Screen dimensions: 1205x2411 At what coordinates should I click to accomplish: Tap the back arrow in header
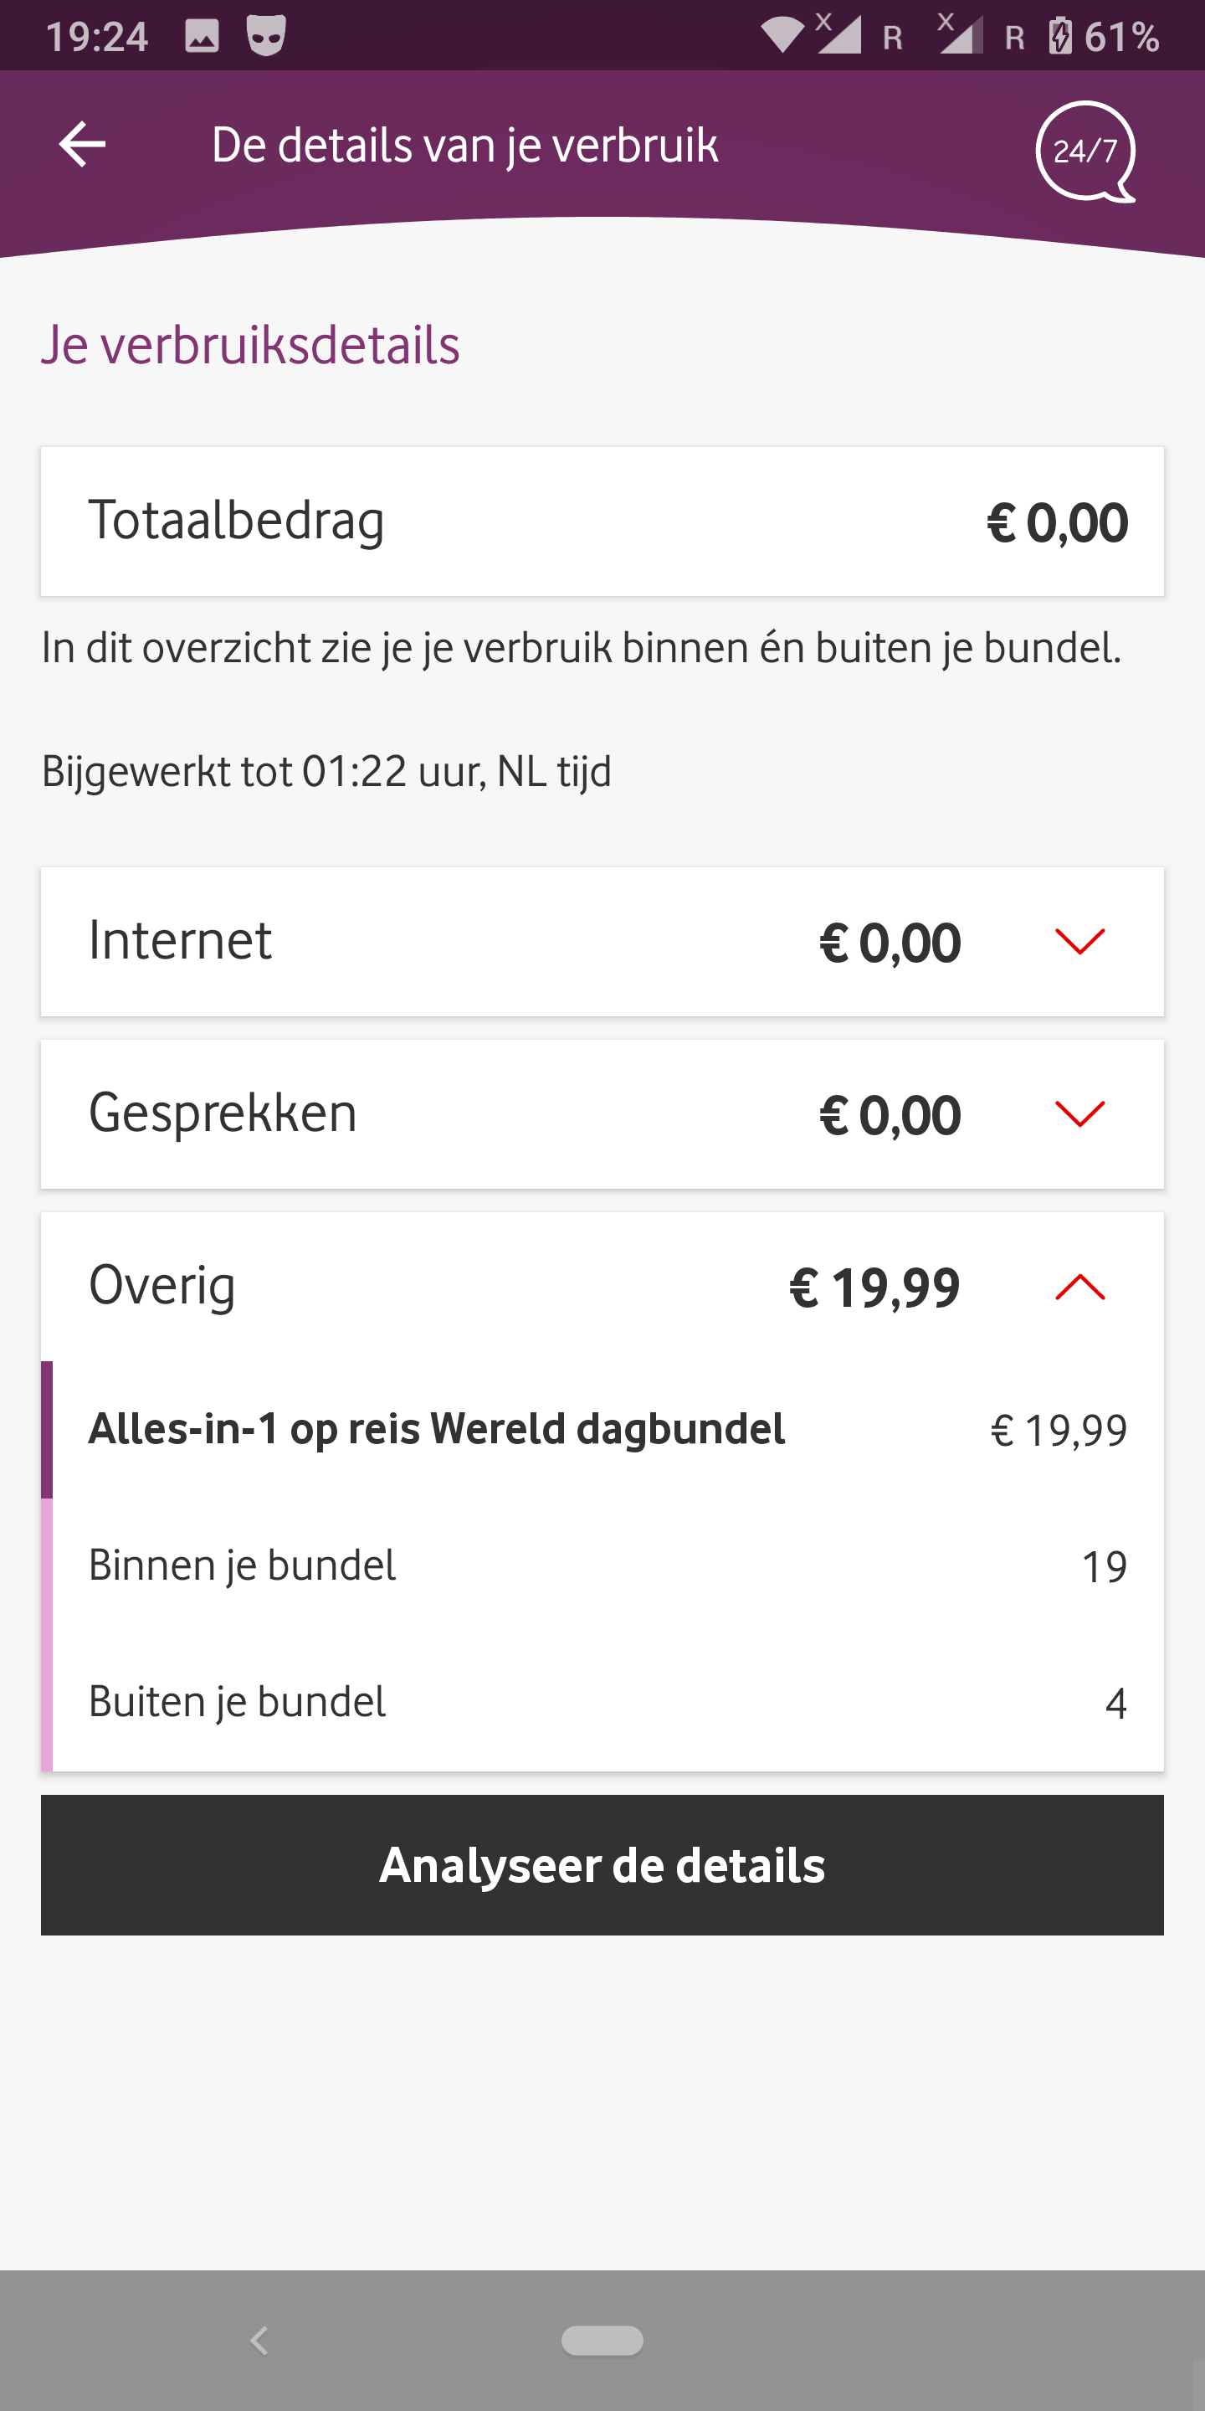(x=82, y=145)
